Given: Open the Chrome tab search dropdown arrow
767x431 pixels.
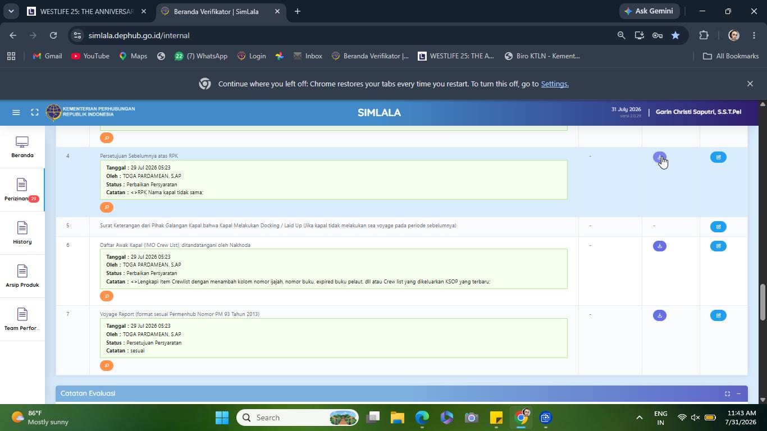Looking at the screenshot, I should (x=11, y=11).
